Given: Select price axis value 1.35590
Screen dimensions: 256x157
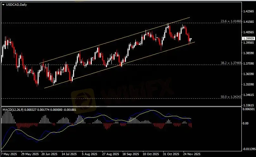Looking at the screenshot, I should click(x=248, y=85).
